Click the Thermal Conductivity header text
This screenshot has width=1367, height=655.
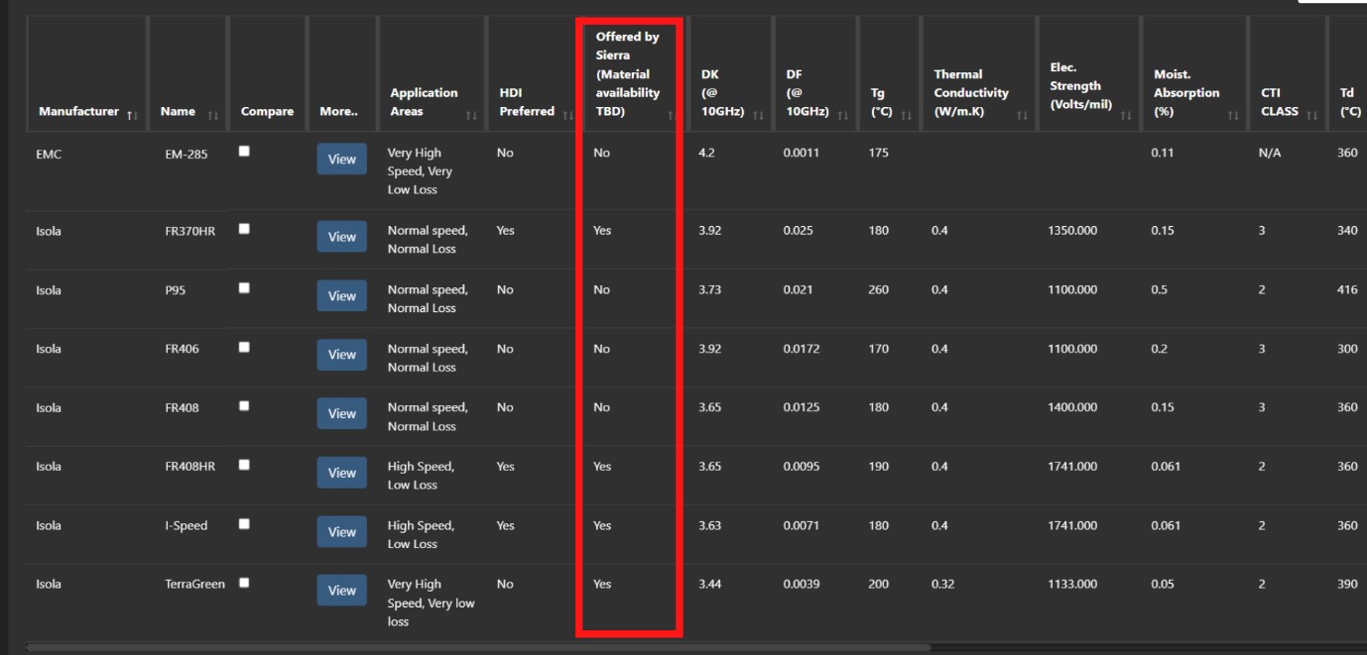tap(971, 92)
